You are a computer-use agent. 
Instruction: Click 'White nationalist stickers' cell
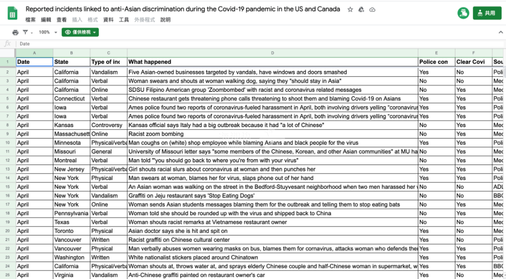pyautogui.click(x=273, y=257)
